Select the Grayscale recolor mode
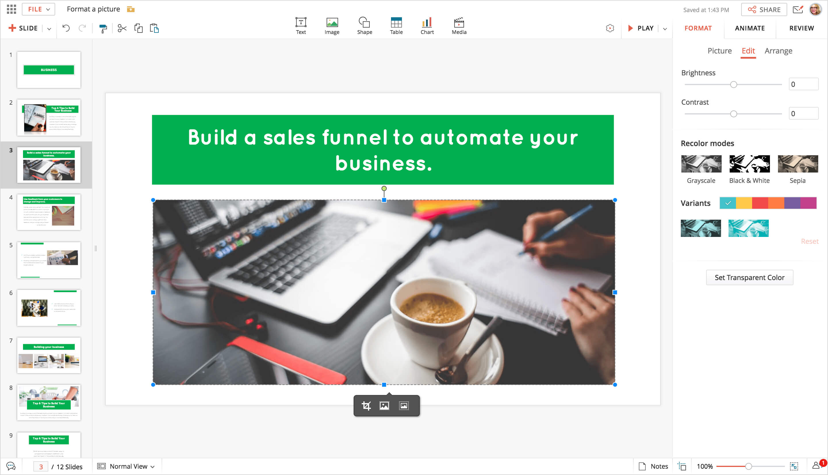Viewport: 828px width, 475px height. (x=701, y=164)
